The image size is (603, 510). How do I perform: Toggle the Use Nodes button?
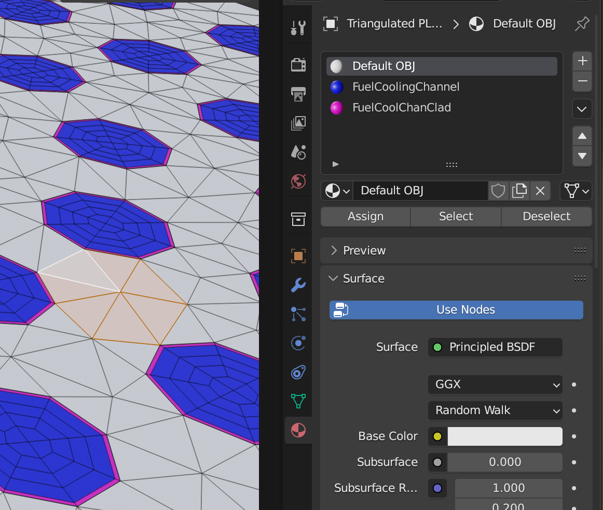click(456, 310)
